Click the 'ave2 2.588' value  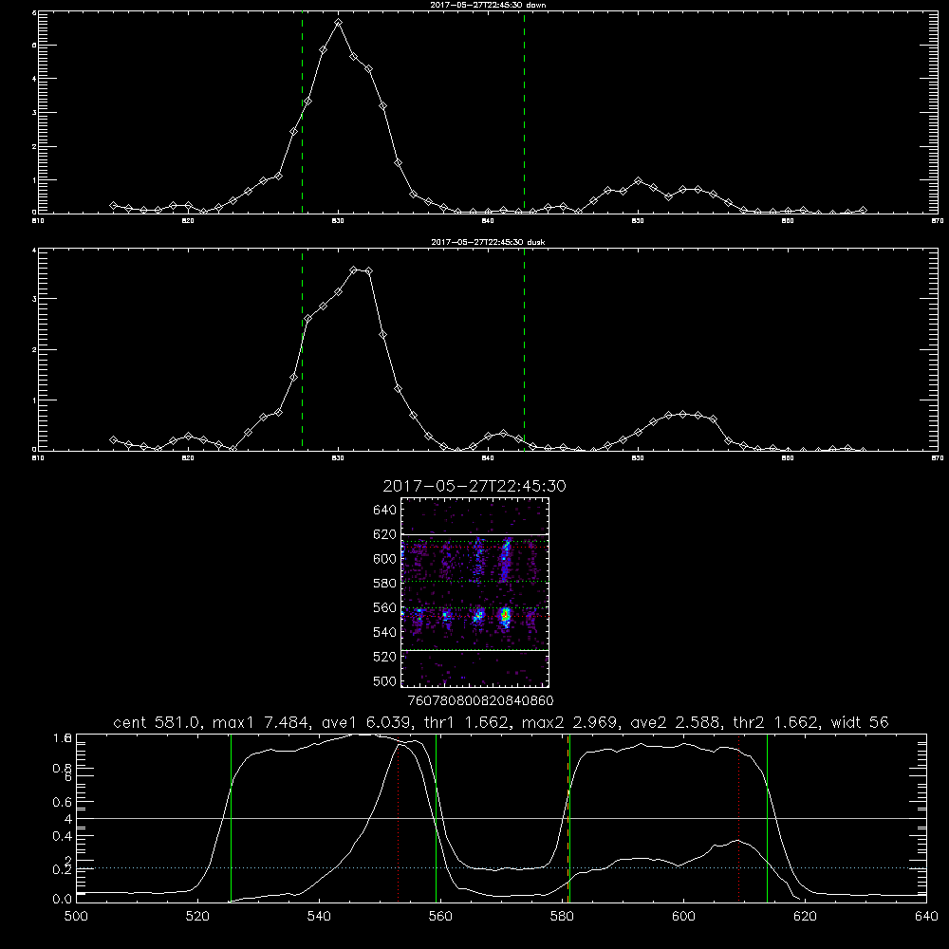[678, 722]
